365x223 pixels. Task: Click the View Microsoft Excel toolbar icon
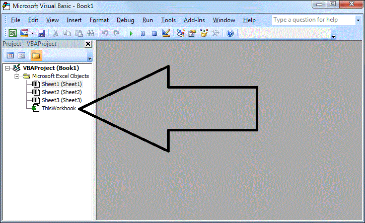[13, 33]
